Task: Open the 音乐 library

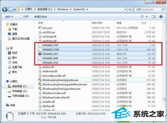Action: [15, 72]
